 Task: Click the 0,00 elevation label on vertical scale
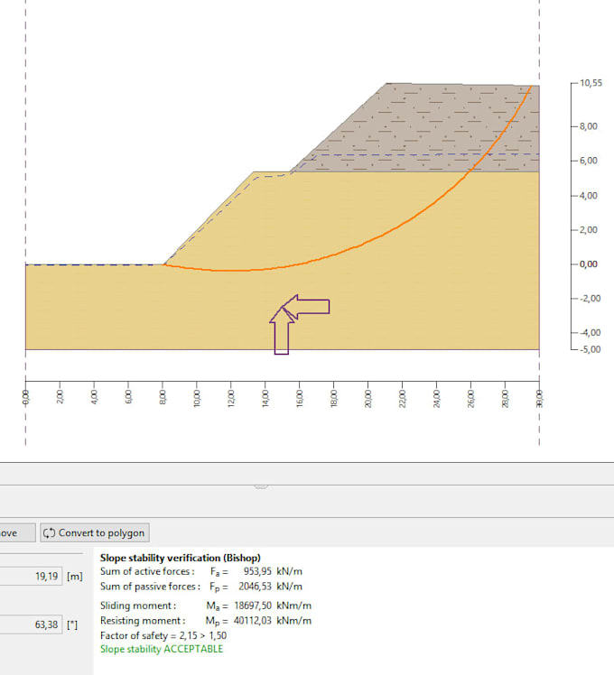(x=589, y=264)
